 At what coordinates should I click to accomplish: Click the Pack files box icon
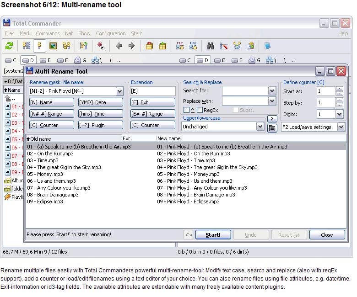[149, 46]
